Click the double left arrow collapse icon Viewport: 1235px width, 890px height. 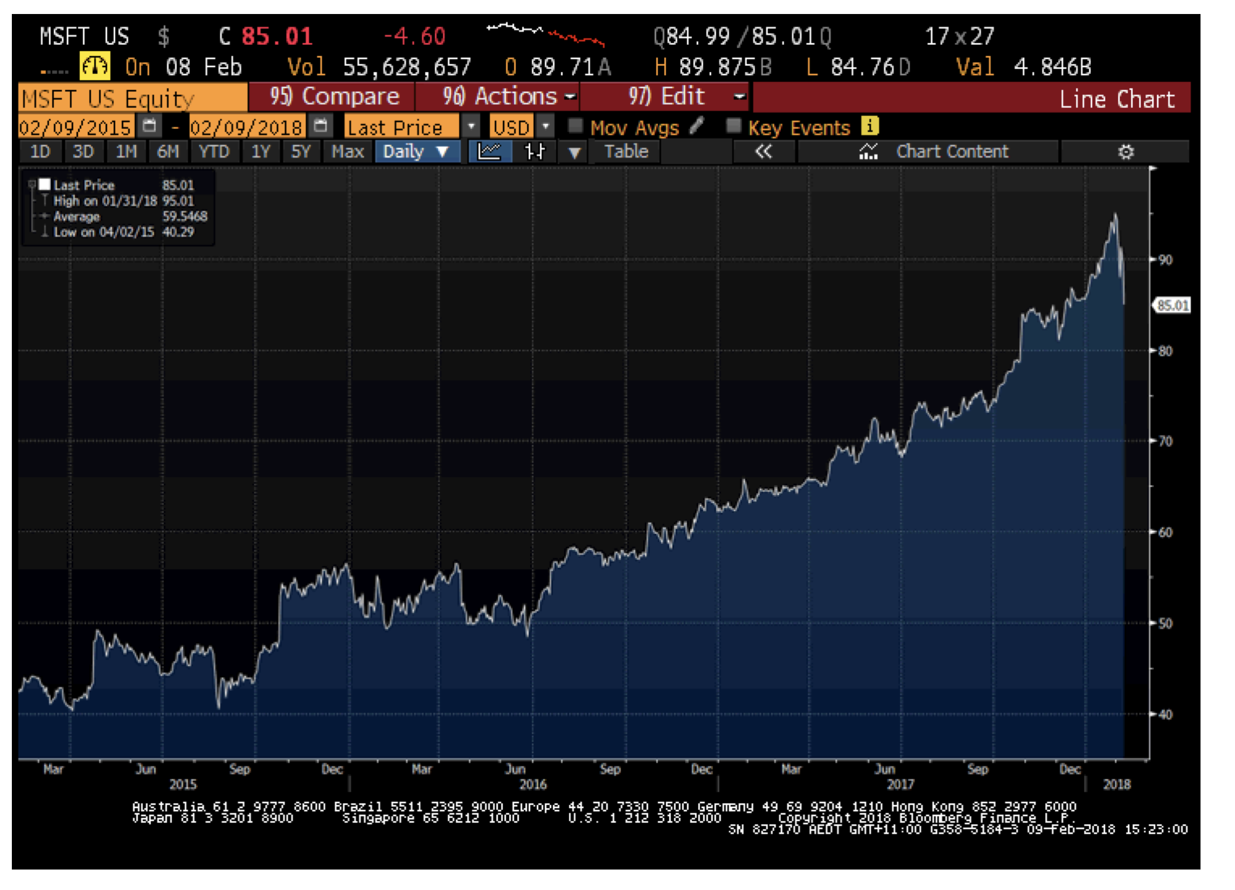[x=764, y=151]
